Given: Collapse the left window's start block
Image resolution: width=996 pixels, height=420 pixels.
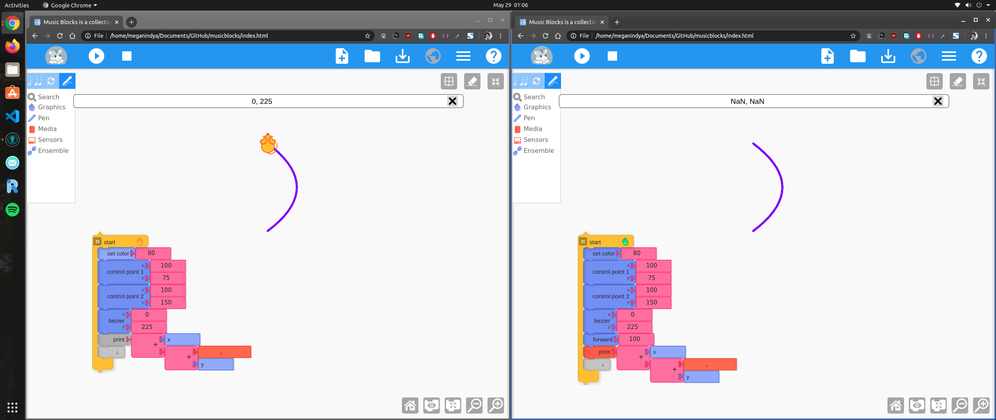Looking at the screenshot, I should coord(98,241).
